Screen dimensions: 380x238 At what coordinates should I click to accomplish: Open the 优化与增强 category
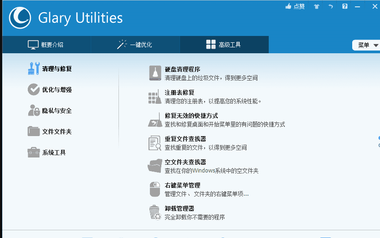(x=50, y=90)
